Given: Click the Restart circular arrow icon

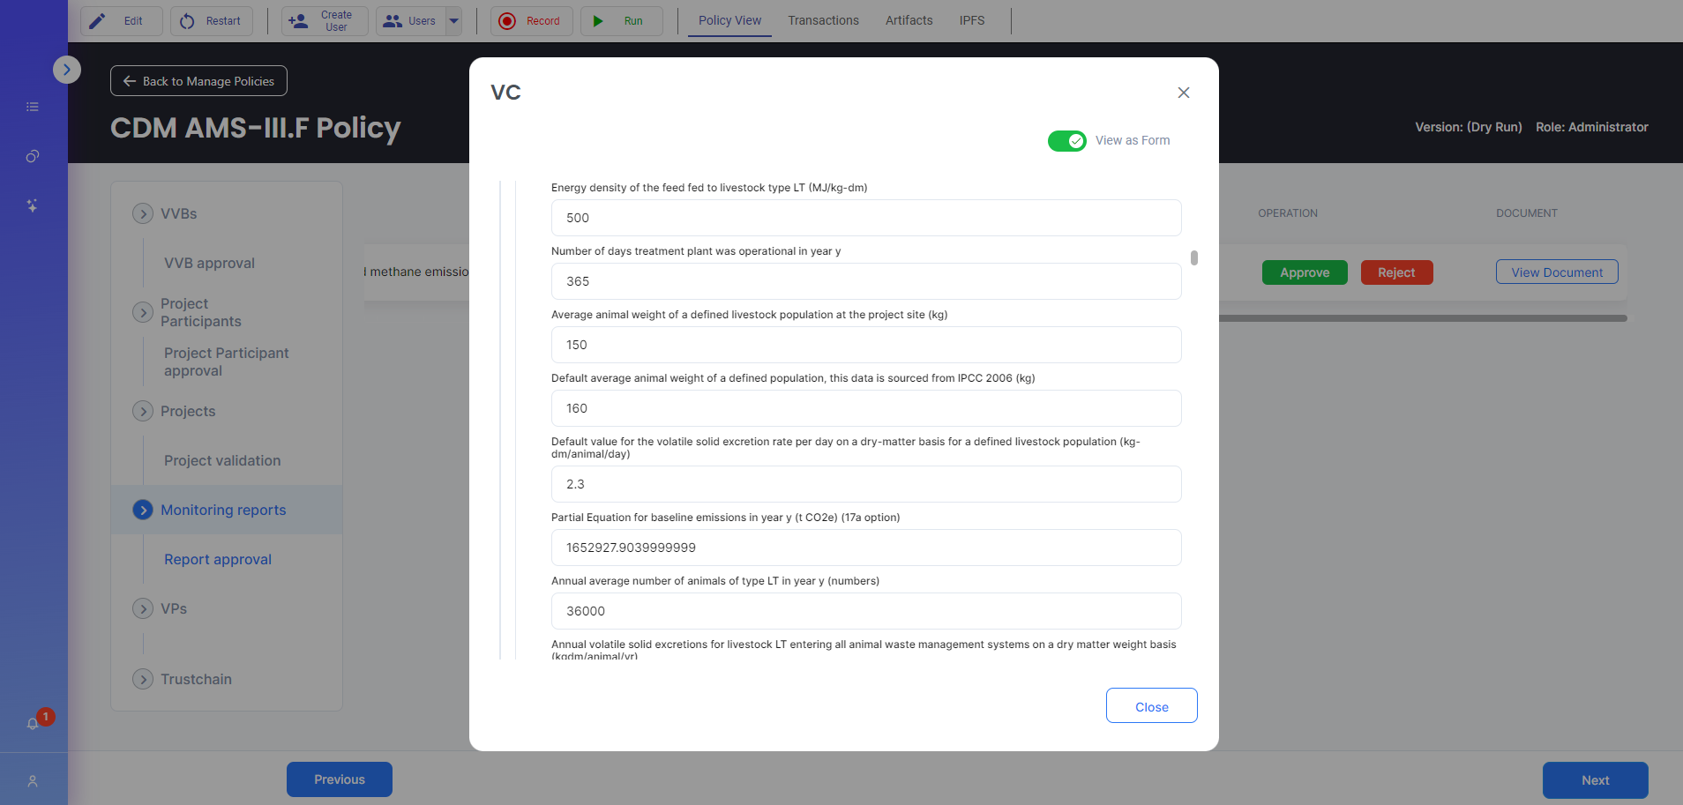Looking at the screenshot, I should tap(187, 21).
